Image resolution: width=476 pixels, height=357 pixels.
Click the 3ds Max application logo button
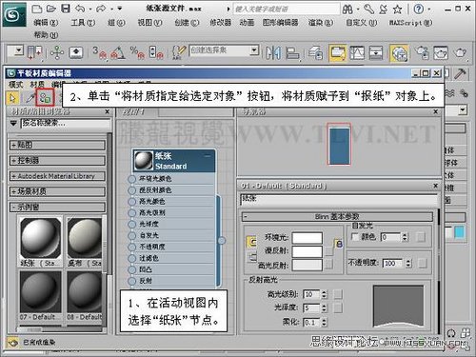[14, 14]
